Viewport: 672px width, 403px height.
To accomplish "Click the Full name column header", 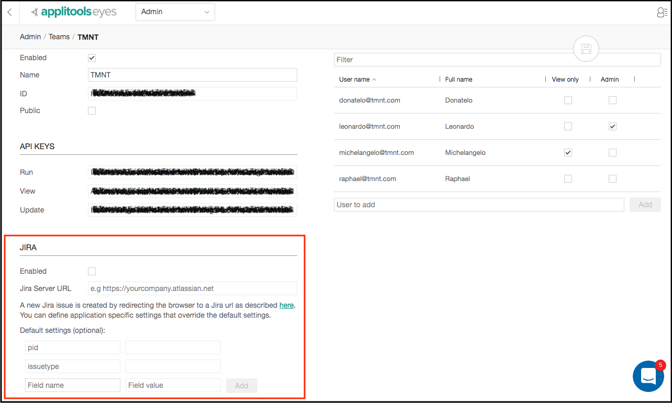I will (x=459, y=80).
